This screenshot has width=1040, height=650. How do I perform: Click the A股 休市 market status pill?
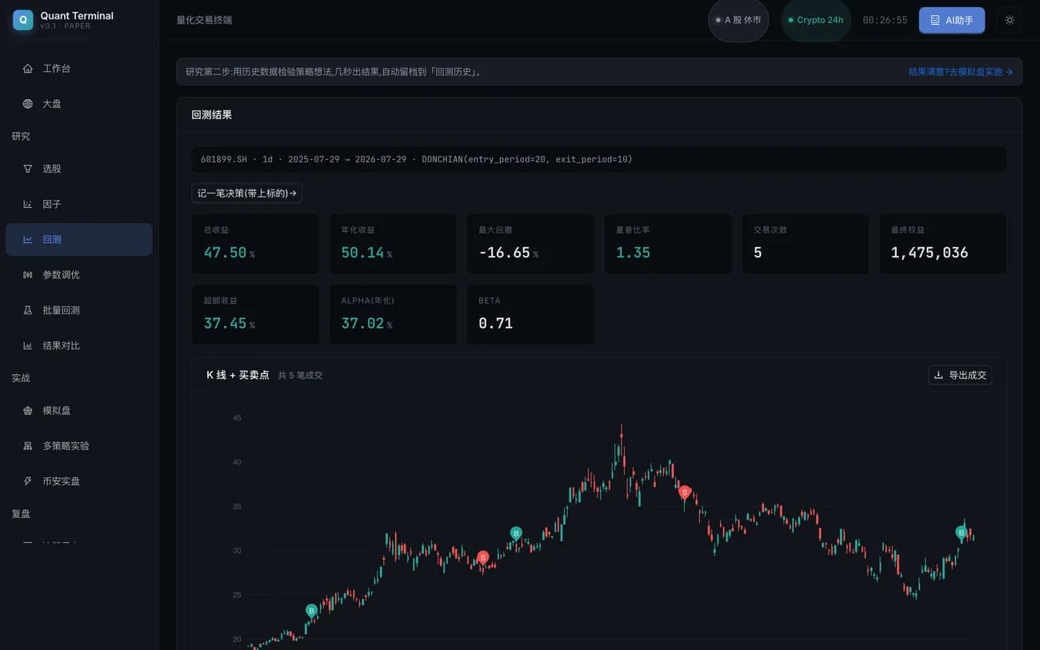coord(738,20)
